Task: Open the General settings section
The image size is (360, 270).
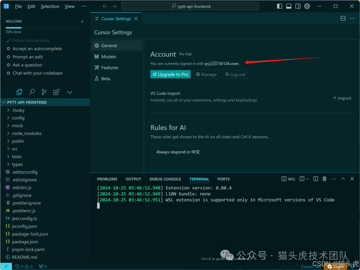Action: [117, 45]
